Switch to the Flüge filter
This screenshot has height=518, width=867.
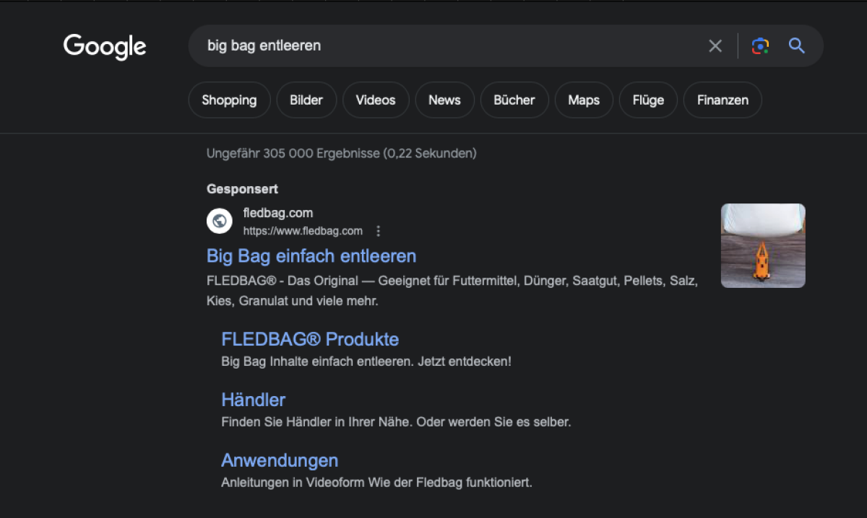[648, 100]
